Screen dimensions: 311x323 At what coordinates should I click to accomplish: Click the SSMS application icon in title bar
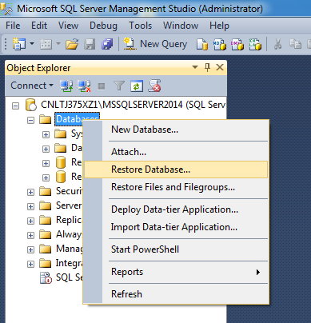pos(6,9)
